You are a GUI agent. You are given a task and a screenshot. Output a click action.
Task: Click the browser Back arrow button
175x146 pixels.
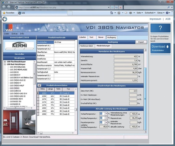coord(4,7)
